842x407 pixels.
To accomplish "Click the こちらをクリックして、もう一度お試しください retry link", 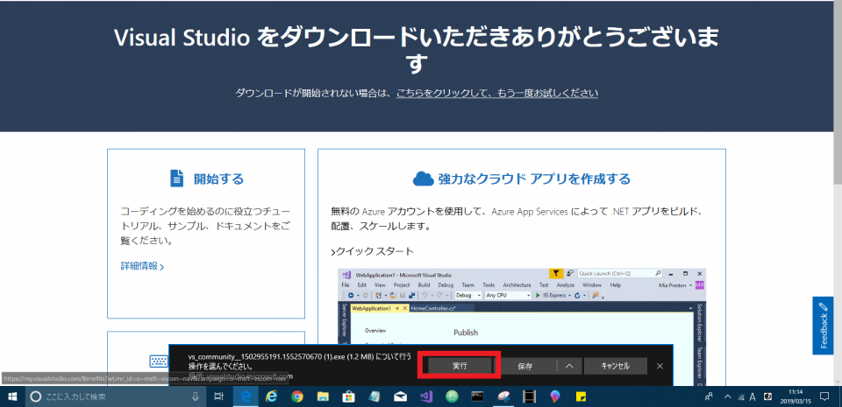I will 497,93.
